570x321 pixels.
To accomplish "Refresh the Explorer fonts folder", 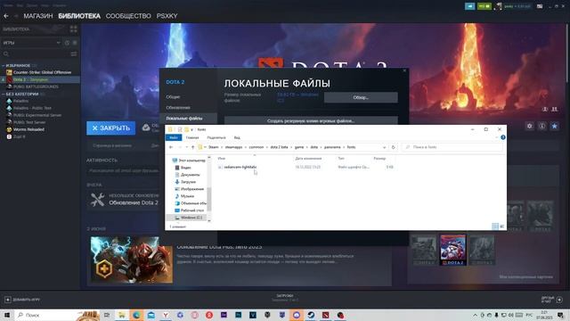I will [393, 147].
